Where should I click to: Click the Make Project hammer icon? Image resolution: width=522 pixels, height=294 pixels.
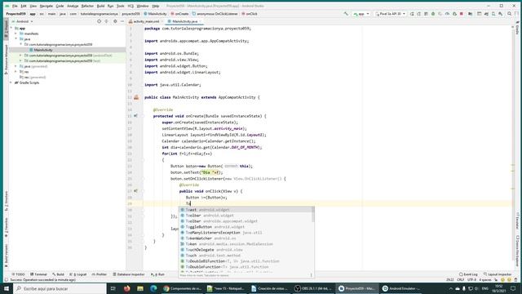tap(346, 14)
